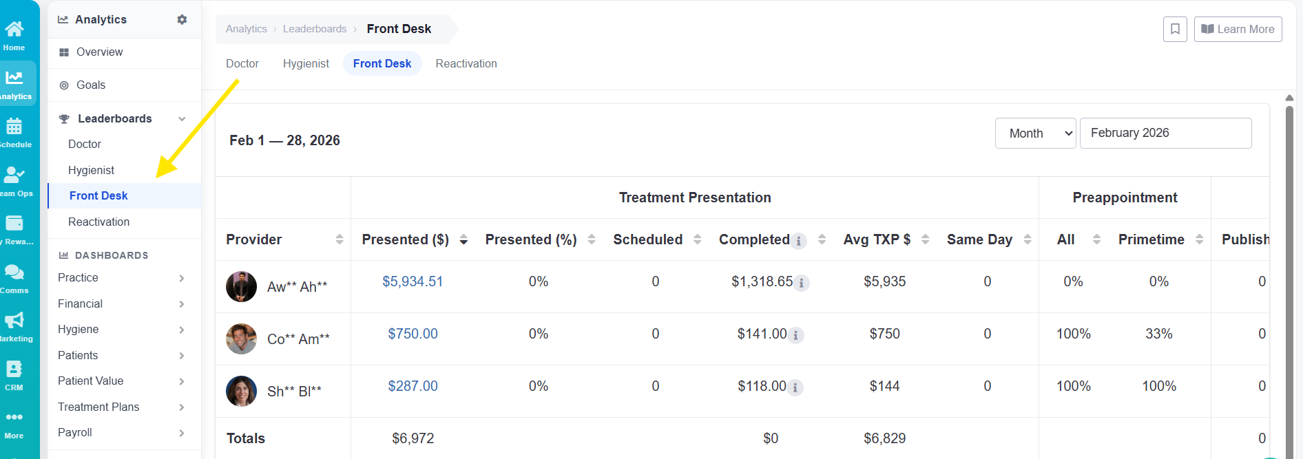
Task: Click the February 2026 date field
Action: pos(1165,133)
